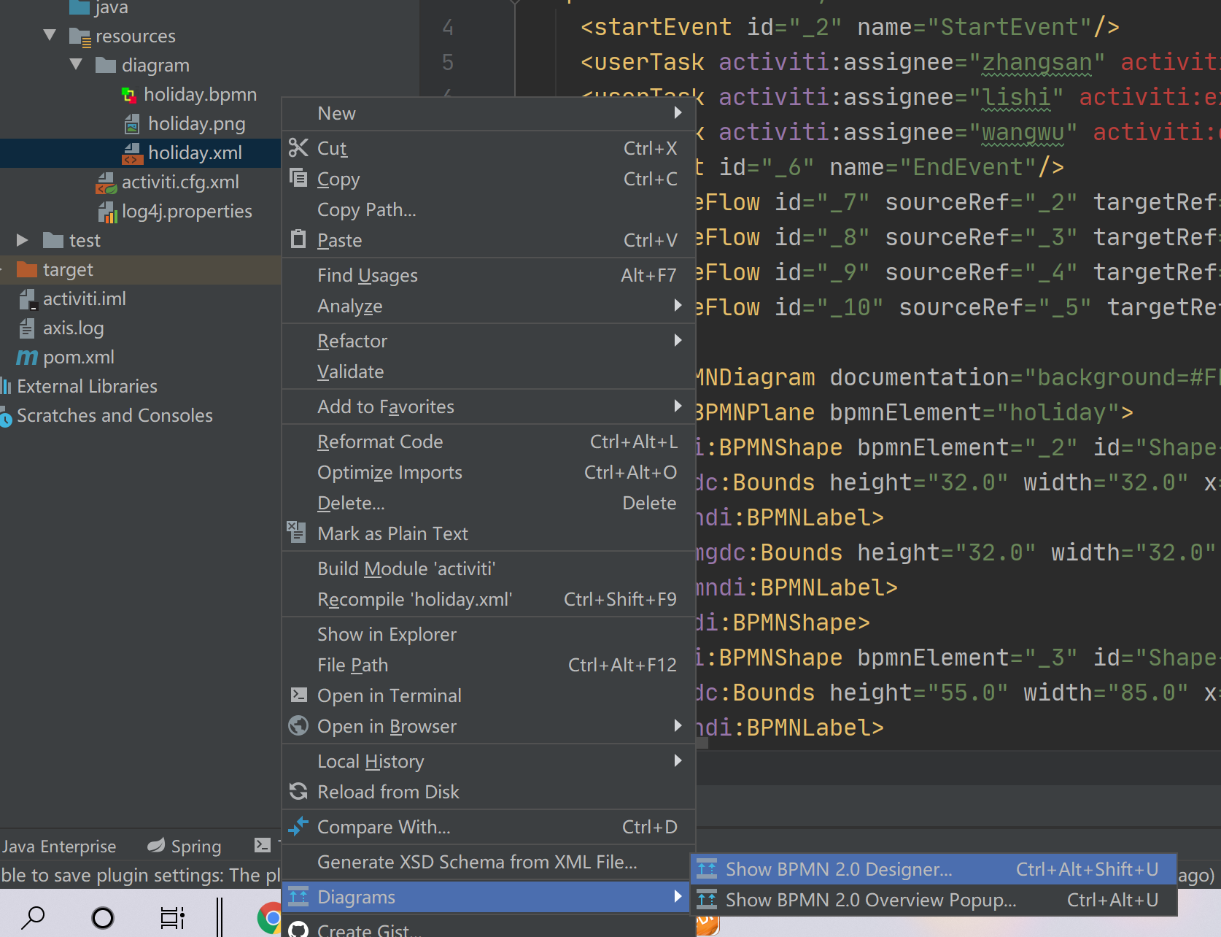Expand the Add to Favorites submenu arrow

coord(678,406)
